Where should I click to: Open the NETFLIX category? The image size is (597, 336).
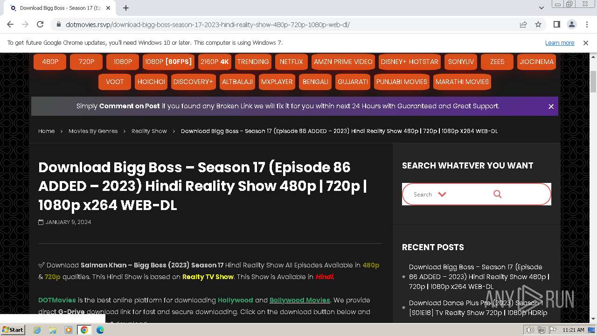[x=292, y=62]
